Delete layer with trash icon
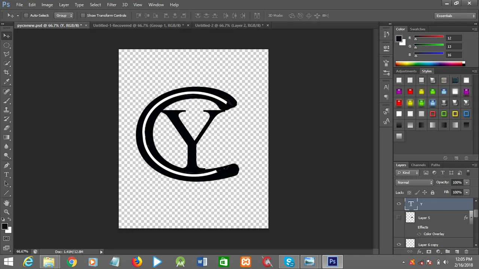This screenshot has width=479, height=269. click(466, 251)
